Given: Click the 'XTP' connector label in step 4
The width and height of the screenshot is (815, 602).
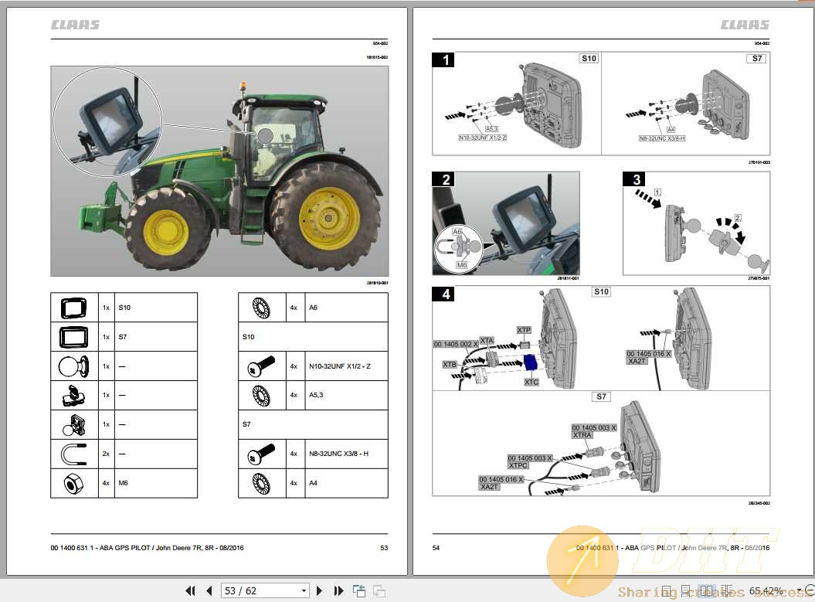Looking at the screenshot, I should [524, 330].
